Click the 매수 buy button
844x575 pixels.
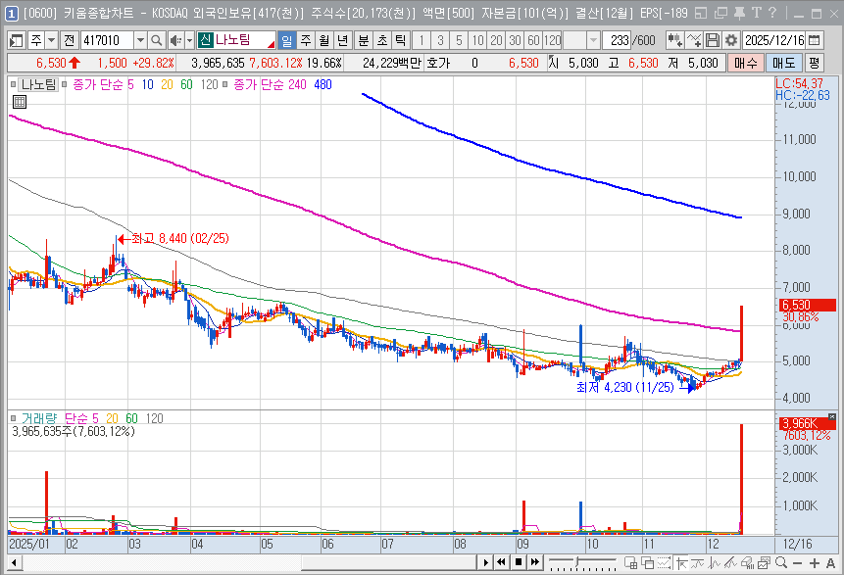pyautogui.click(x=746, y=63)
